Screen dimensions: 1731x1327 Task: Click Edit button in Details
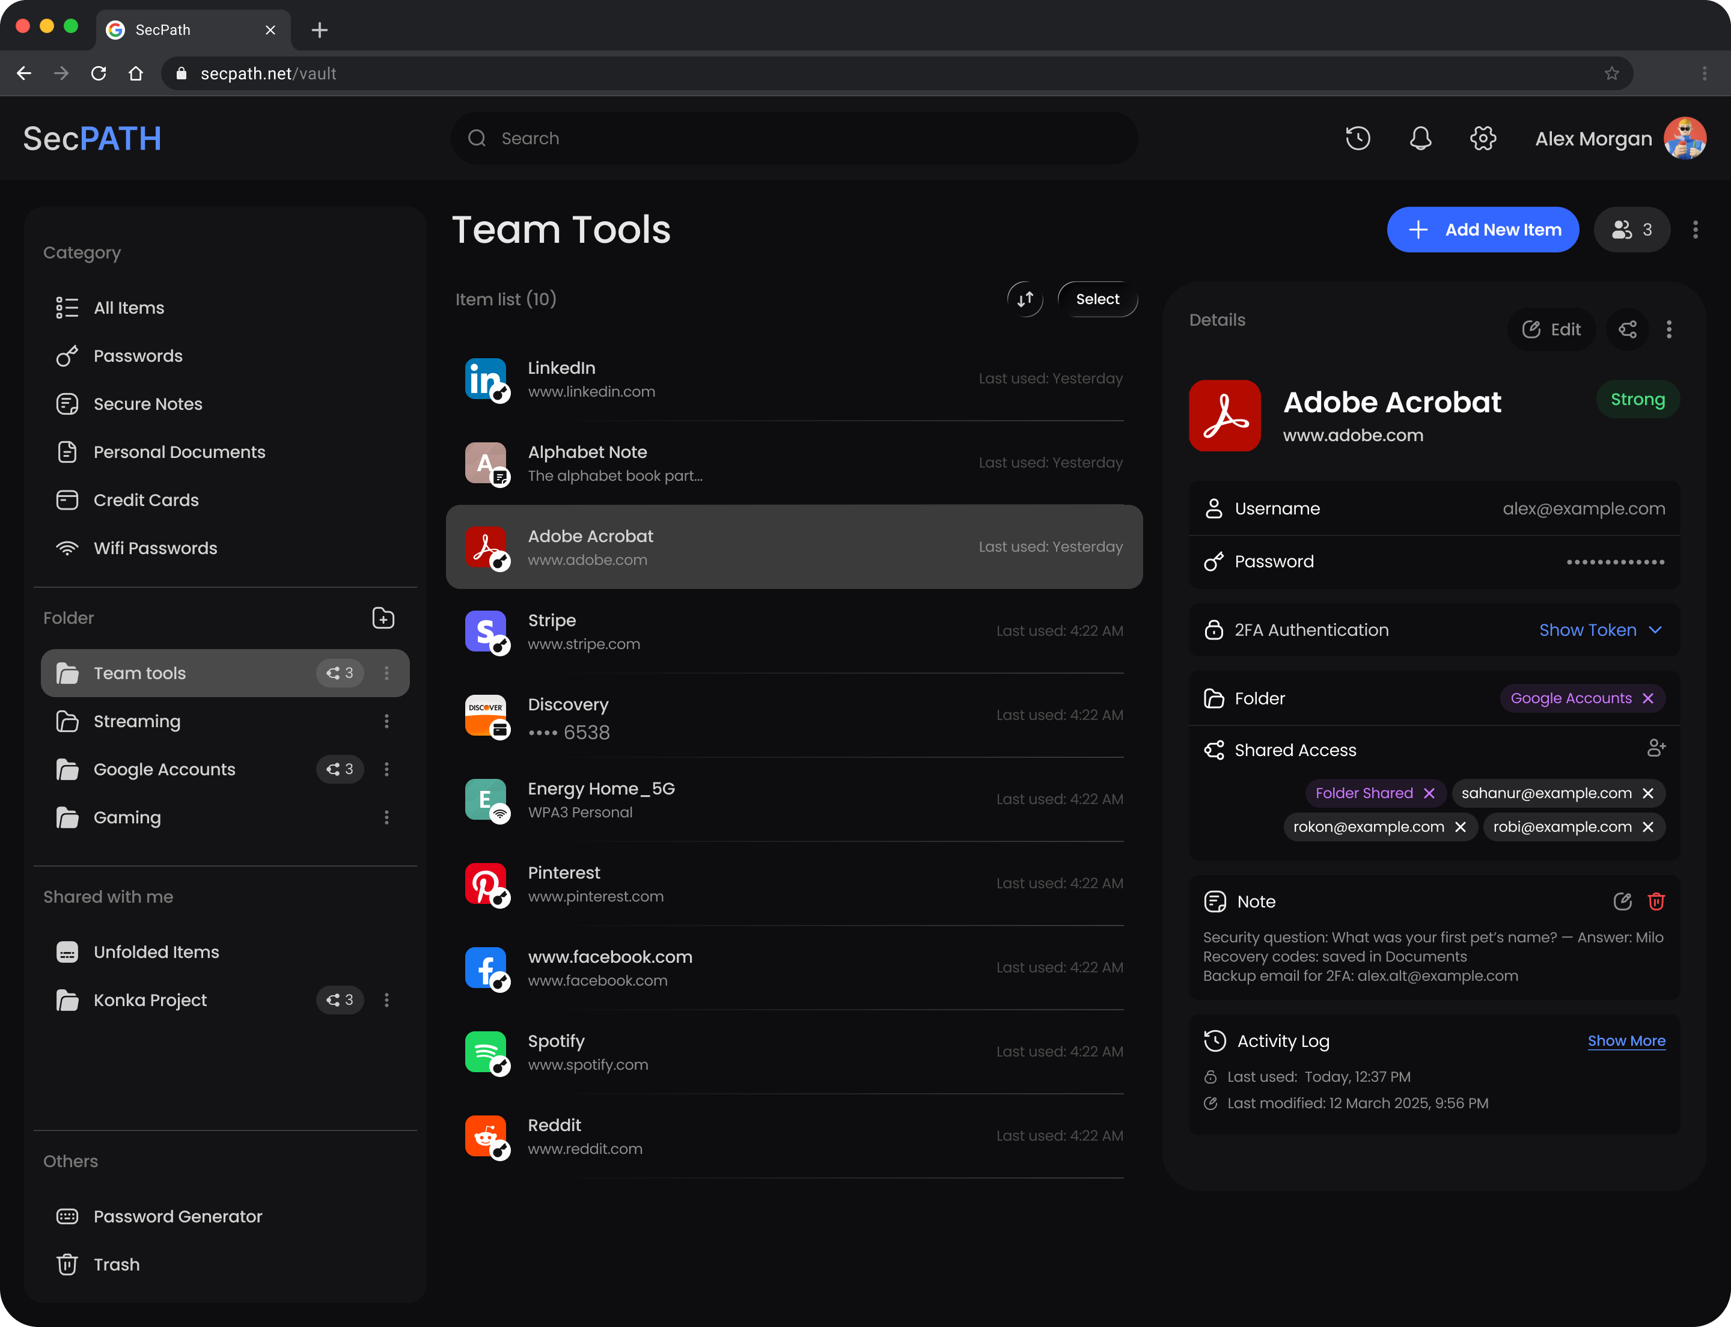pos(1551,329)
